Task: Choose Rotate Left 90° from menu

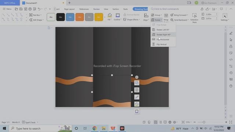Action: pyautogui.click(x=163, y=30)
